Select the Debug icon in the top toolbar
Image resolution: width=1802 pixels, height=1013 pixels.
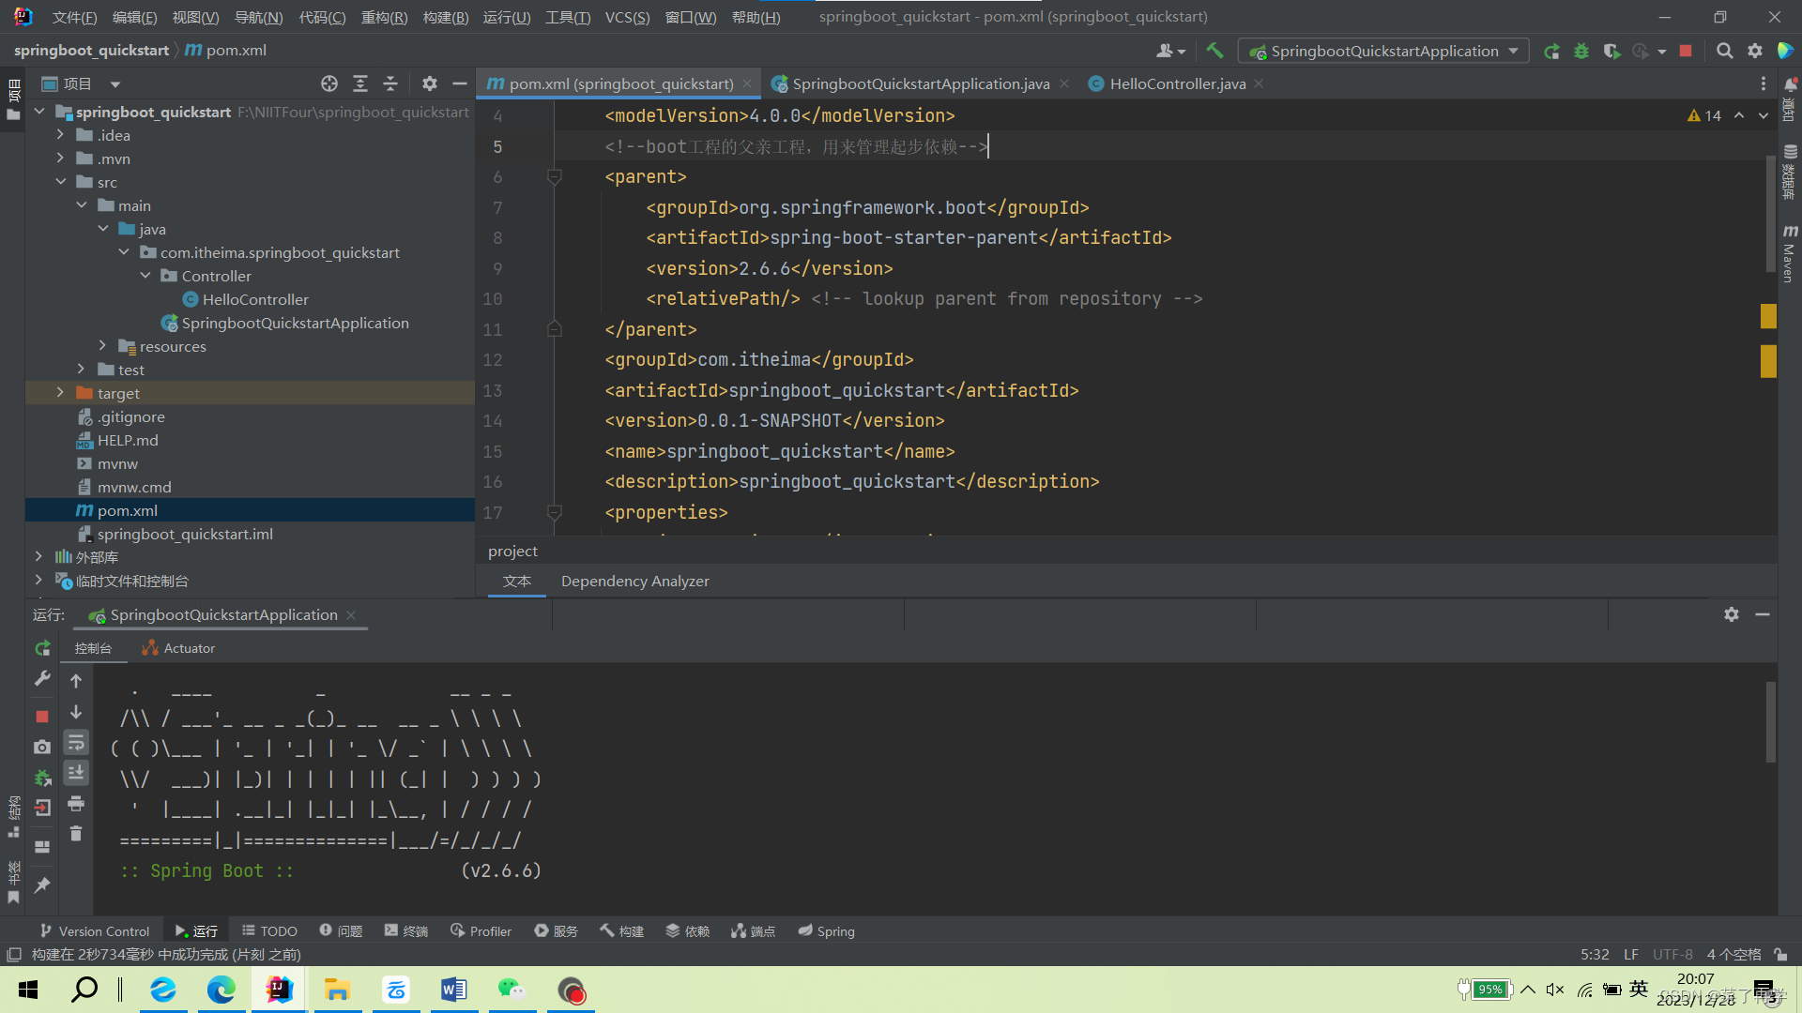click(x=1581, y=51)
